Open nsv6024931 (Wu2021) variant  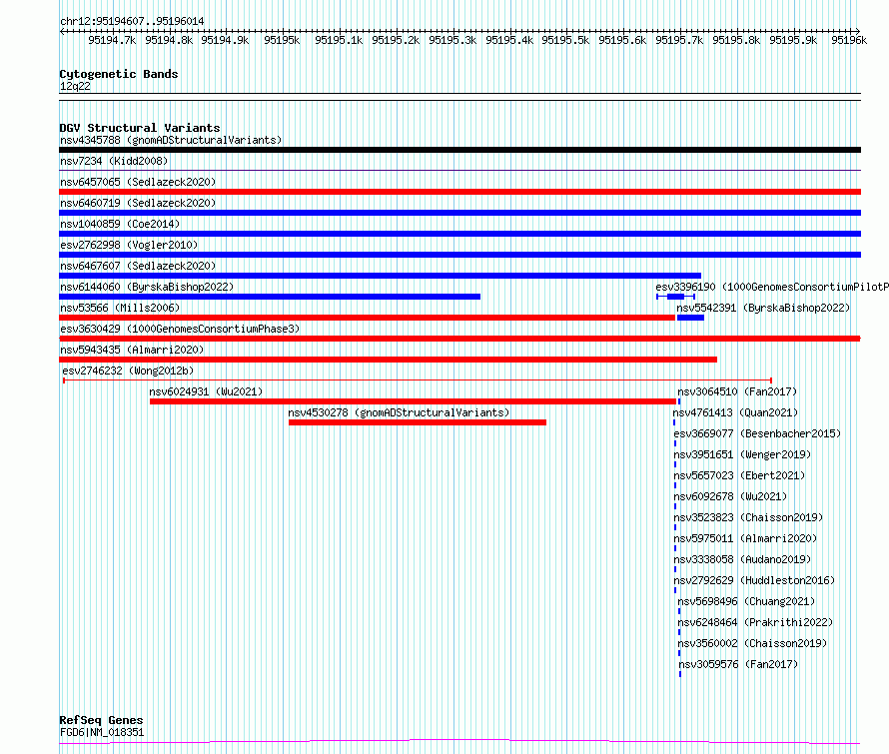point(206,391)
